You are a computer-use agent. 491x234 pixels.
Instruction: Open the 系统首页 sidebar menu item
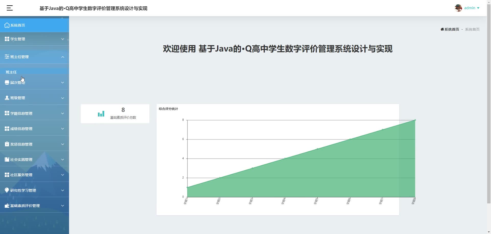(x=35, y=25)
